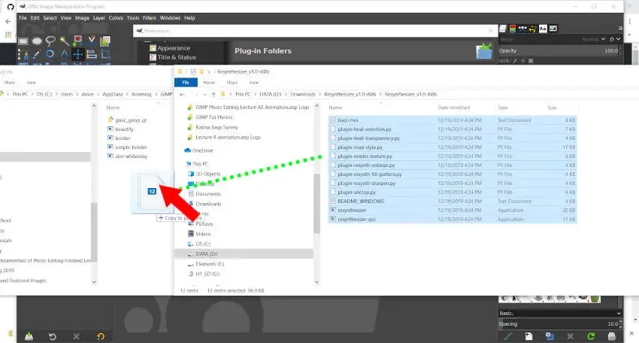Open the Fonts dock tab icon
The image size is (639, 343).
click(543, 29)
